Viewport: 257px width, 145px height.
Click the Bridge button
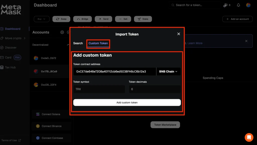[x=82, y=19]
